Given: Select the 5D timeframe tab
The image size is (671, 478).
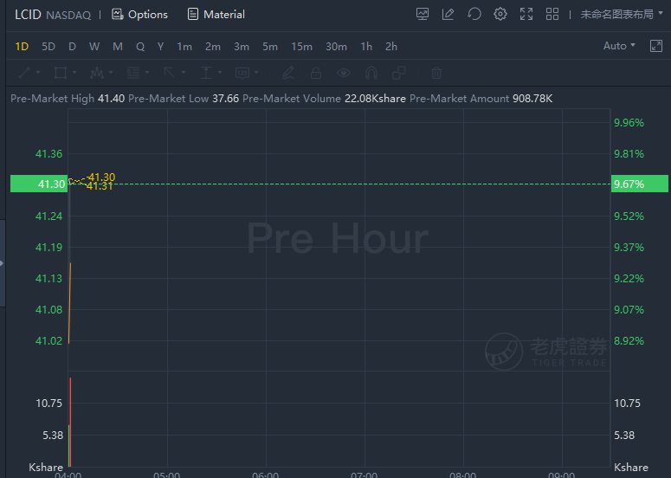Looking at the screenshot, I should tap(48, 46).
